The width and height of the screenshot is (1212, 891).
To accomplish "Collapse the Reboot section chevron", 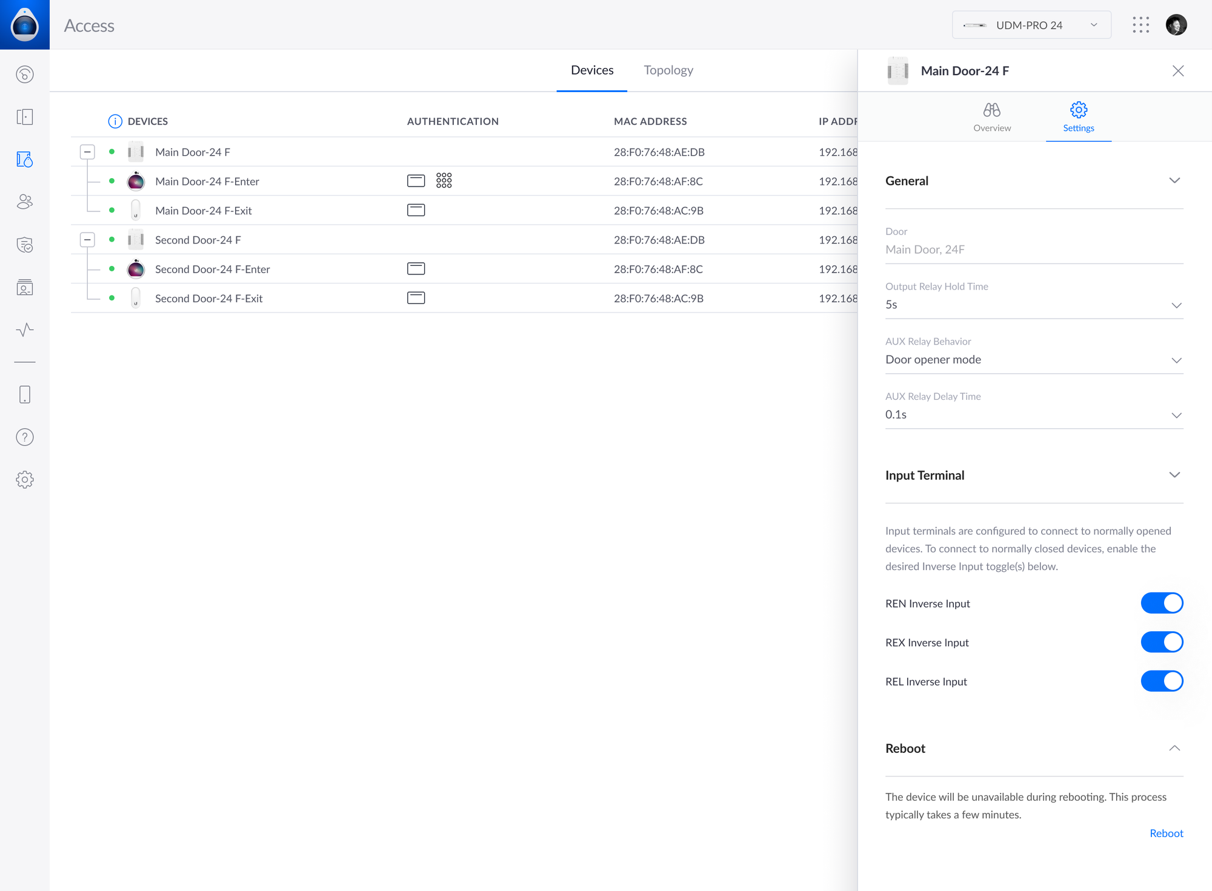I will coord(1174,748).
